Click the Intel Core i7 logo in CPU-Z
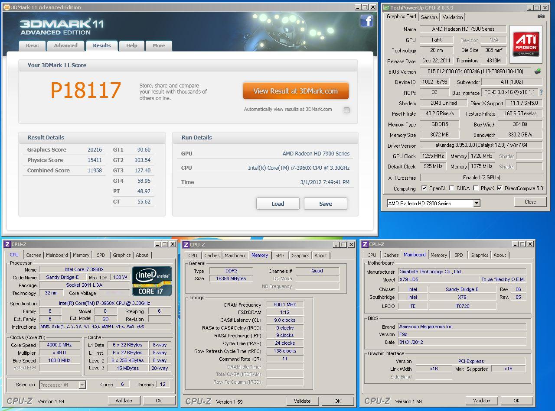 point(152,282)
